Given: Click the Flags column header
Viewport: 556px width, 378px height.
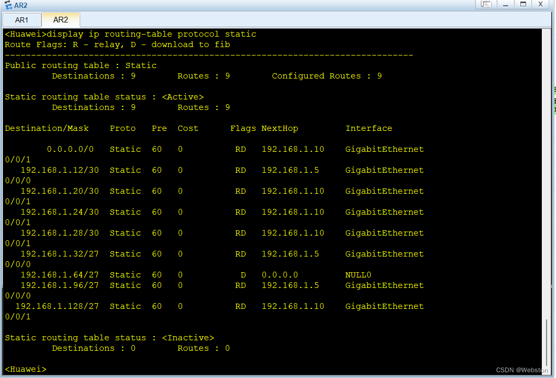Looking at the screenshot, I should point(243,128).
